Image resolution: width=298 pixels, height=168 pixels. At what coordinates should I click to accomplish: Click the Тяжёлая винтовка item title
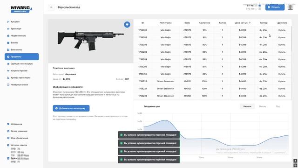tap(64, 68)
